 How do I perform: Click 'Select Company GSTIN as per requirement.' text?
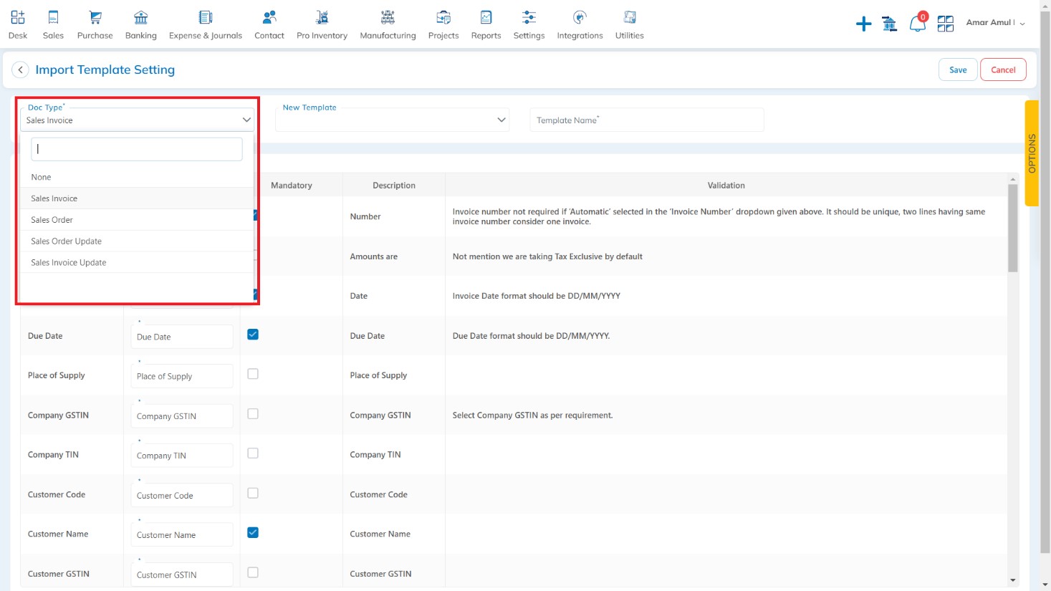coord(533,415)
